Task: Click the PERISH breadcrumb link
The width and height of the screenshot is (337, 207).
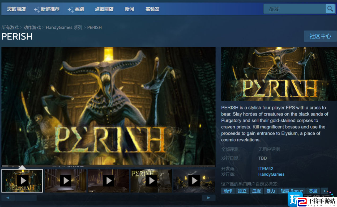Action: pyautogui.click(x=95, y=27)
